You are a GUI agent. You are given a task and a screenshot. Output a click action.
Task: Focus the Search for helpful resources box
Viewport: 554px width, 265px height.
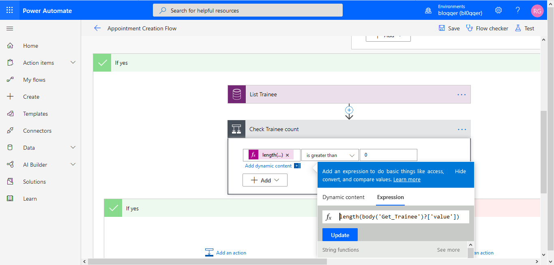247,11
